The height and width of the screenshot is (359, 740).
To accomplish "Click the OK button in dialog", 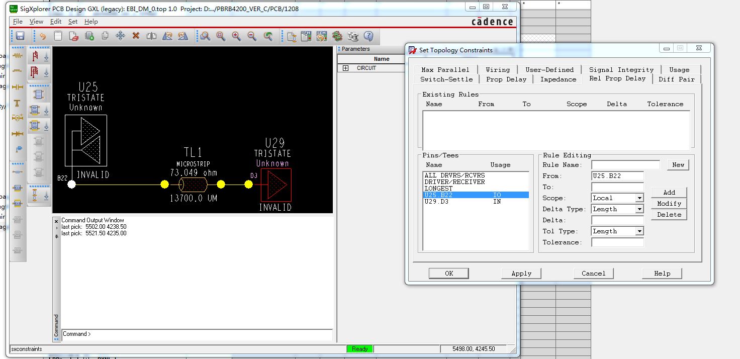I will pos(449,273).
